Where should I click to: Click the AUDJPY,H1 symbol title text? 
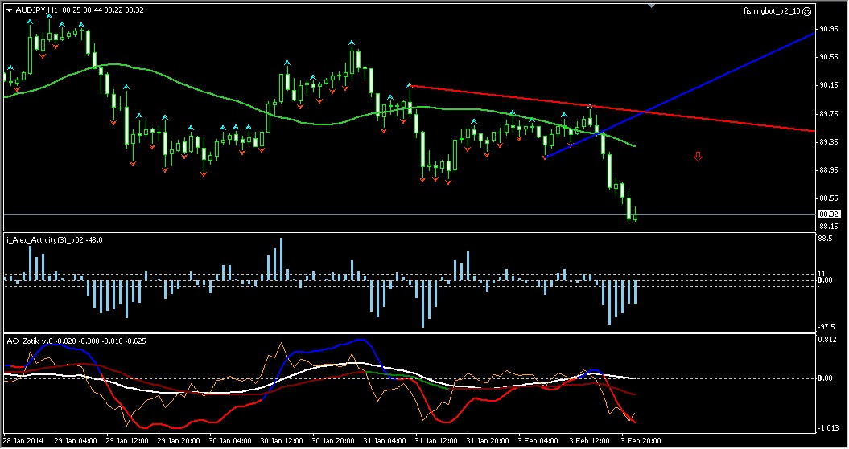pos(37,10)
